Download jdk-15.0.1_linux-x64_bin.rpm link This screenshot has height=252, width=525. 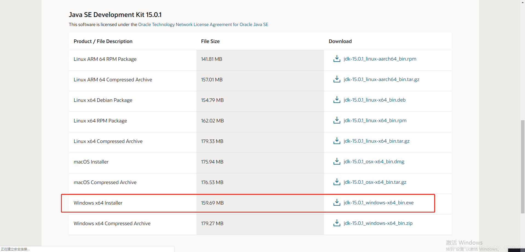click(x=375, y=121)
